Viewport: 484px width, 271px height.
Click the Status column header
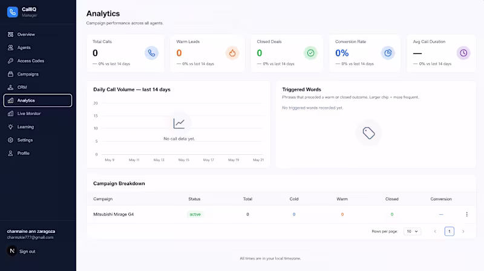pyautogui.click(x=194, y=199)
